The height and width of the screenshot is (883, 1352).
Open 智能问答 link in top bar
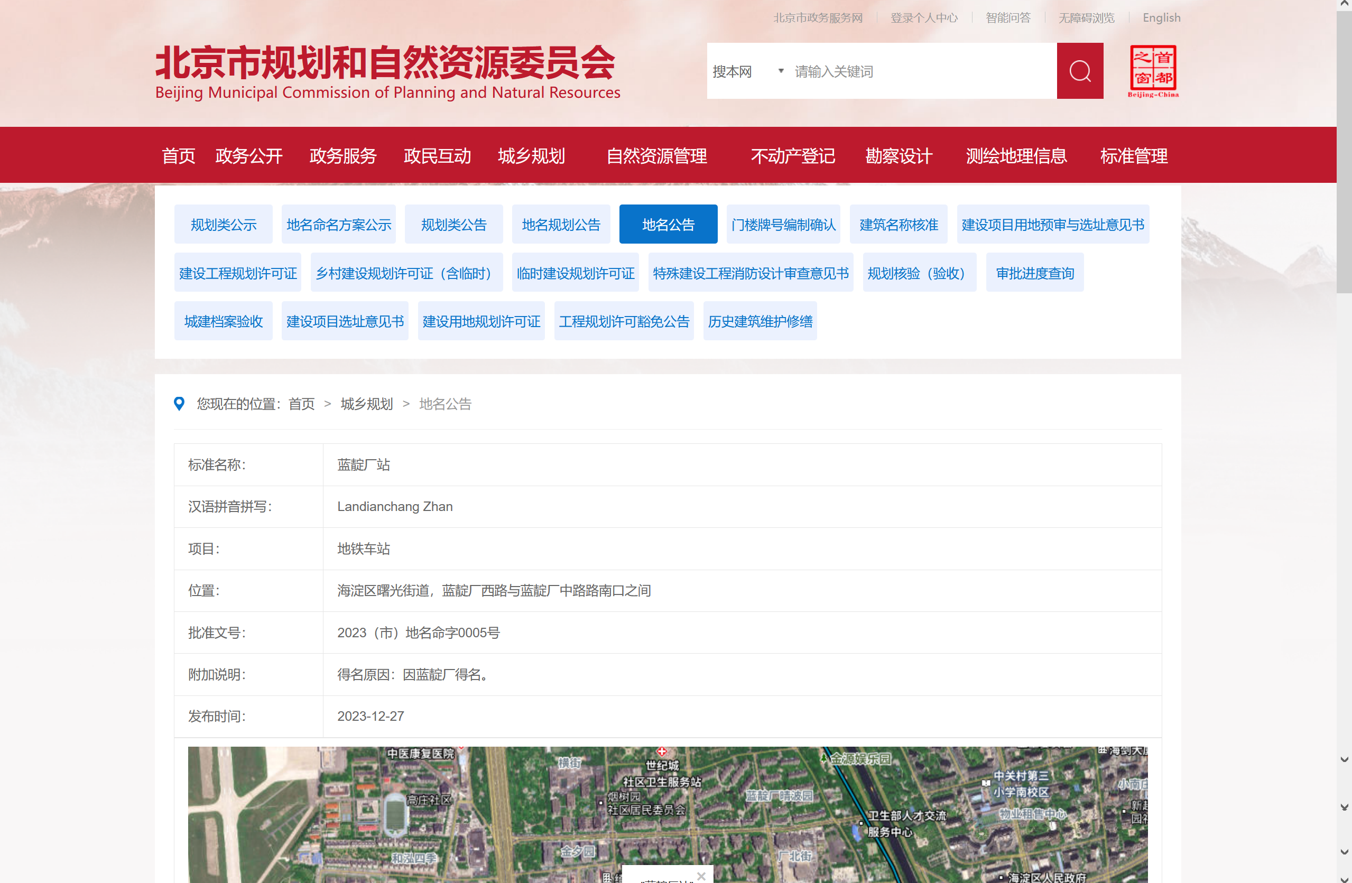coord(1008,17)
